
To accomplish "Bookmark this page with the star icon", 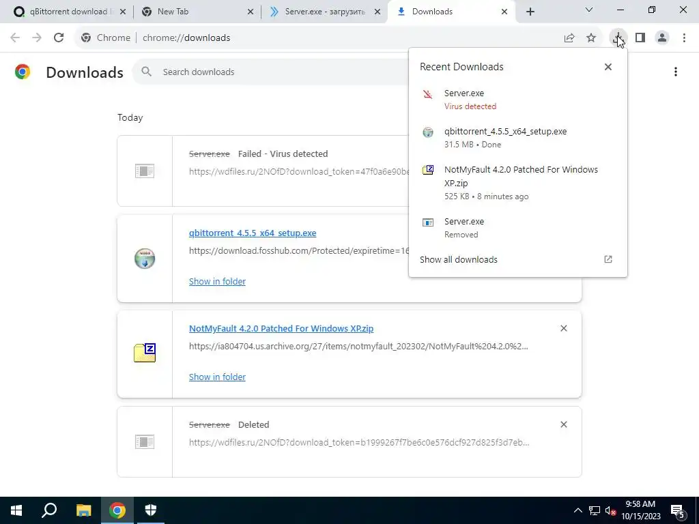I will pos(591,38).
